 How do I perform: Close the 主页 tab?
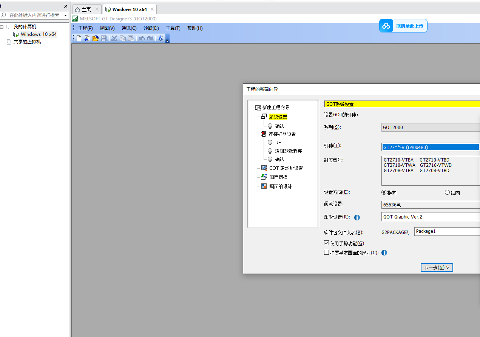(97, 9)
